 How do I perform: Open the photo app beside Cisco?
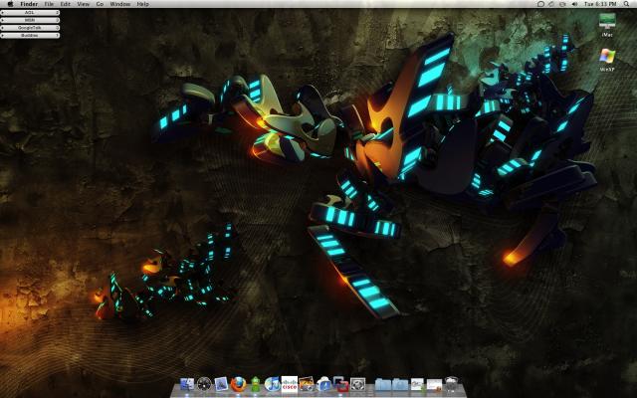click(307, 384)
